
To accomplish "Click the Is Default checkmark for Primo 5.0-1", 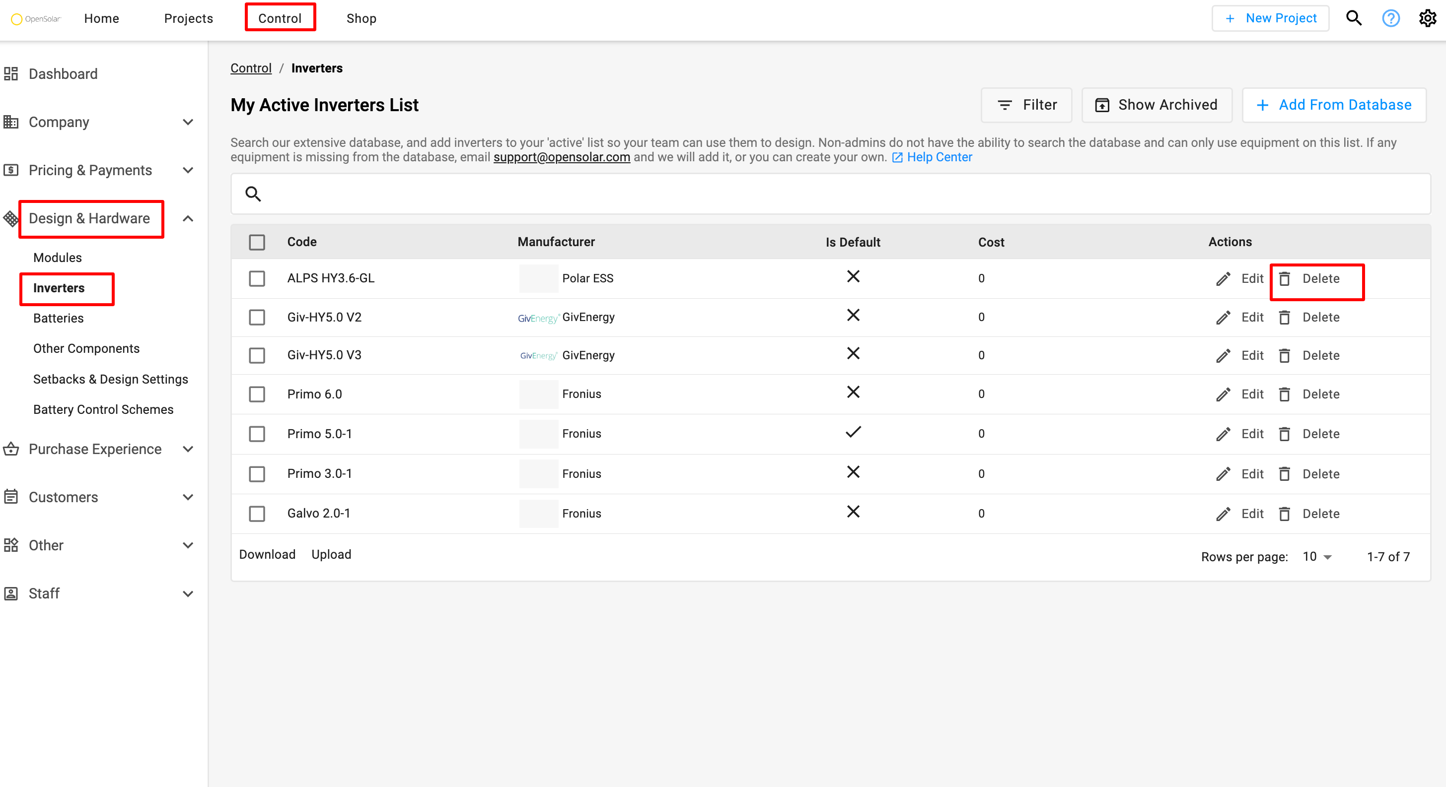I will pyautogui.click(x=853, y=433).
